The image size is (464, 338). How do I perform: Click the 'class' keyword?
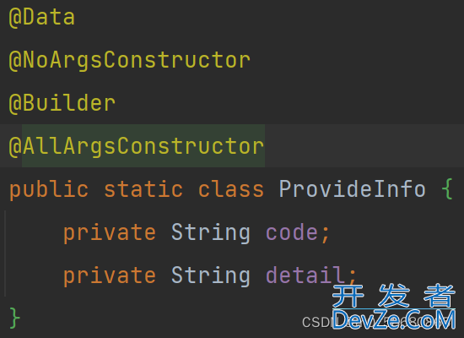tap(231, 189)
